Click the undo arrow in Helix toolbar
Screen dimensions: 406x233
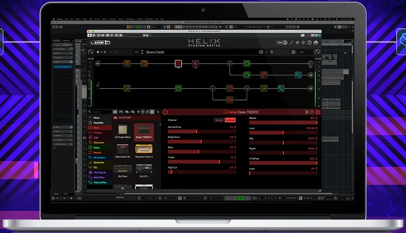(111, 52)
